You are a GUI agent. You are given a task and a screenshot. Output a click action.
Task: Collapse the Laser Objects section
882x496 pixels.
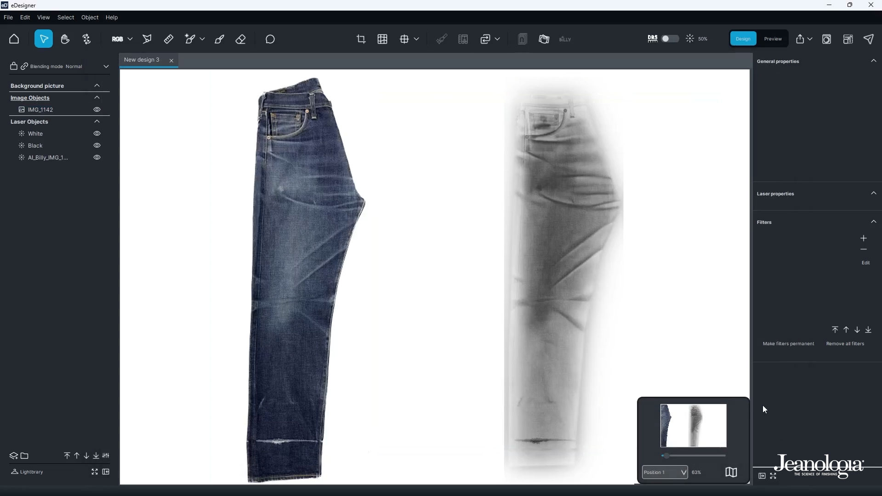(x=97, y=121)
